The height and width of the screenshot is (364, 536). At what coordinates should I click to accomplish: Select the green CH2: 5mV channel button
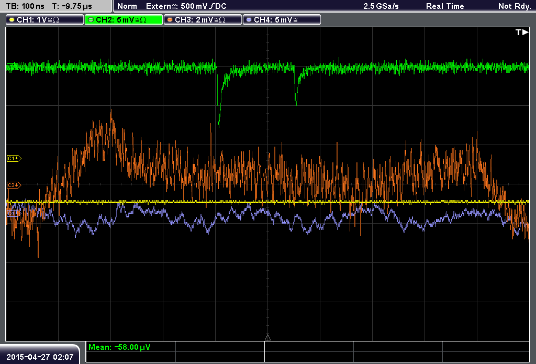(124, 20)
